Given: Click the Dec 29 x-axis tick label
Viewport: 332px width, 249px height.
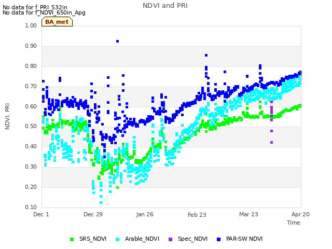Looking at the screenshot, I should coord(93,214).
